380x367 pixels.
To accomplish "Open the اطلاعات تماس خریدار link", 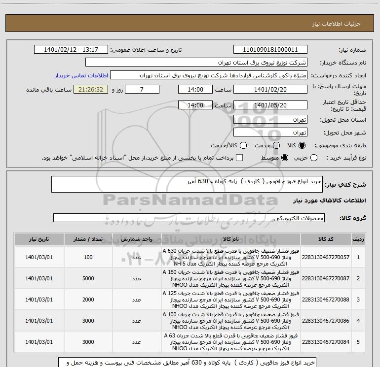I will pos(81,75).
